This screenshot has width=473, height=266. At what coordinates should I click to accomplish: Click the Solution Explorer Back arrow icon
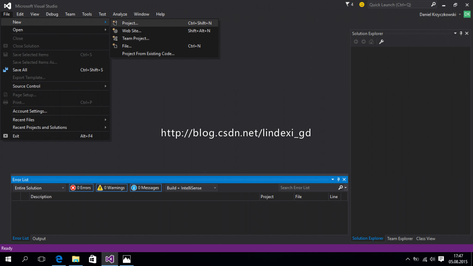click(x=356, y=42)
